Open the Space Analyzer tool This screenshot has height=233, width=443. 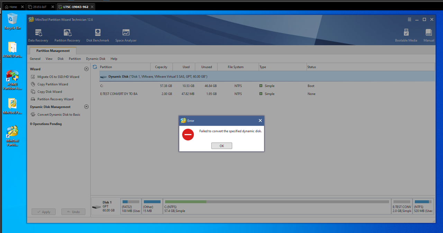(x=126, y=36)
